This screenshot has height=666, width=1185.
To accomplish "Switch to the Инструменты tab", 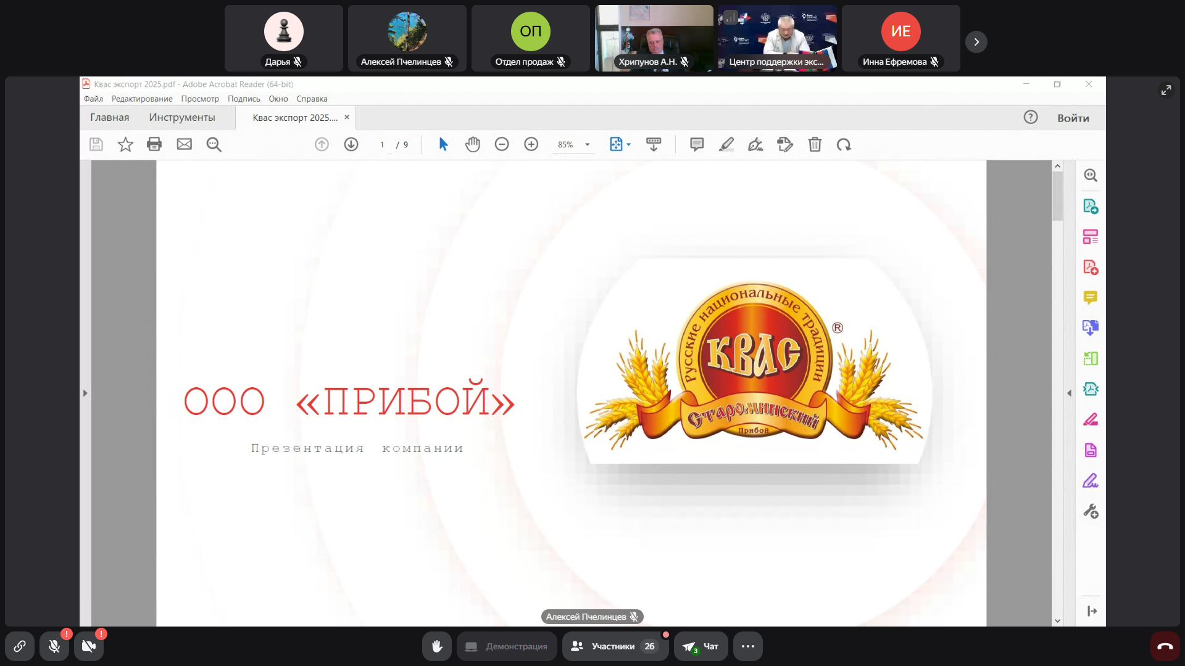I will 182,117.
